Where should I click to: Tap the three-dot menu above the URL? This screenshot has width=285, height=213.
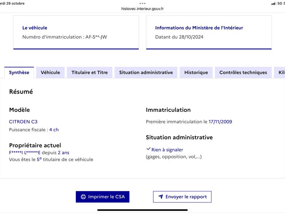coord(142,4)
